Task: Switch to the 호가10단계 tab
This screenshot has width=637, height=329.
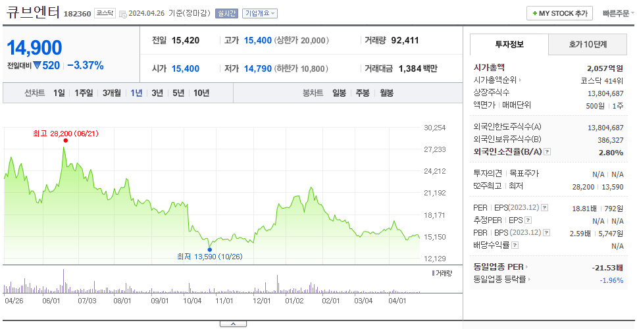Action: click(588, 44)
